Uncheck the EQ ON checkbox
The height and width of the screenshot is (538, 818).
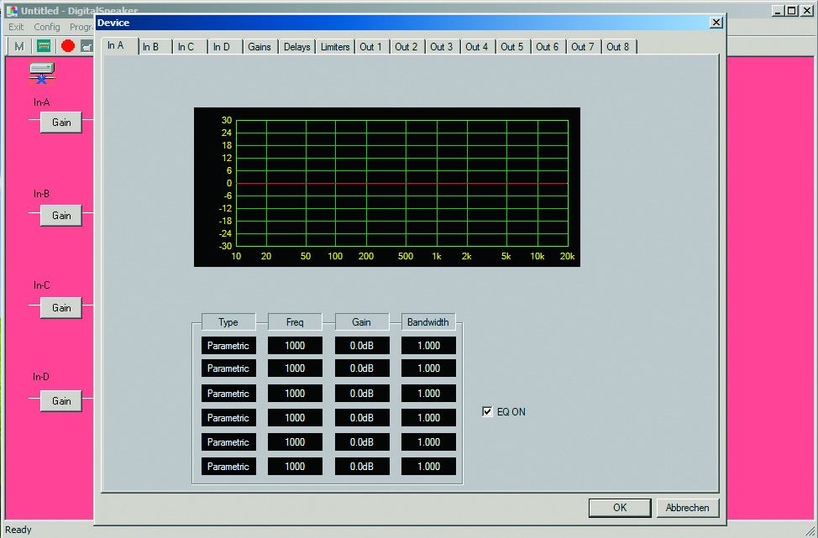pyautogui.click(x=487, y=412)
